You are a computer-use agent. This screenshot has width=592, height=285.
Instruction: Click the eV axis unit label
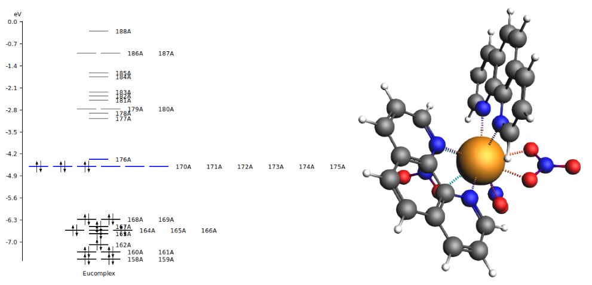tap(17, 14)
